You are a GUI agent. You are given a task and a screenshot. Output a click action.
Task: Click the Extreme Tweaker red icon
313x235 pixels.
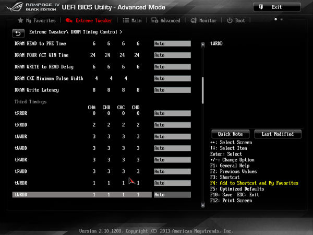[x=69, y=20]
